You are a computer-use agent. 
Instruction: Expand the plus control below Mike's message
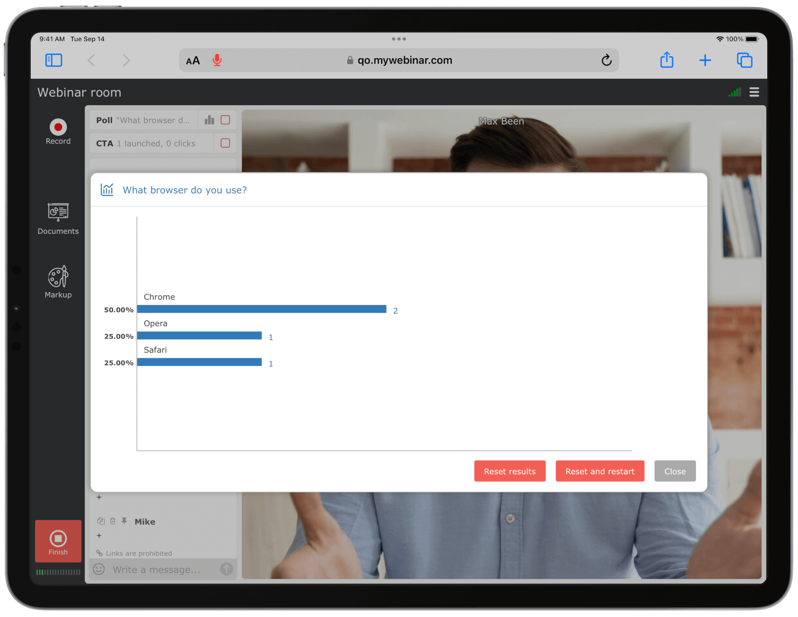coord(99,536)
